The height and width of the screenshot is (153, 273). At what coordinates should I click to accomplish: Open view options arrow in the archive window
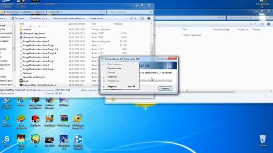[256, 24]
